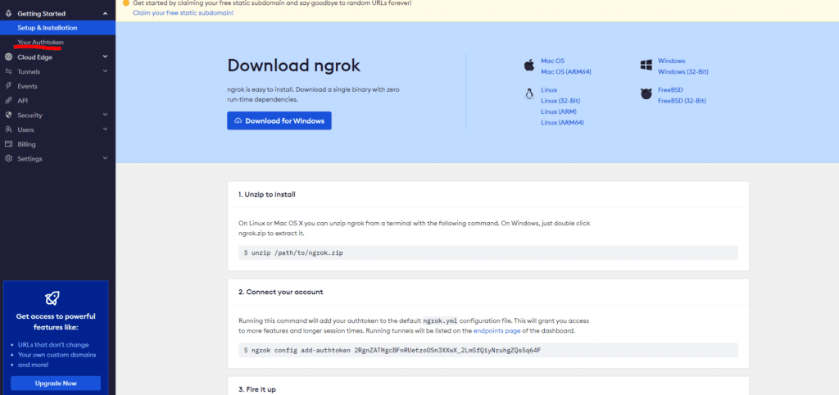Click the FreeBSD download link
The image size is (839, 395).
[x=670, y=90]
